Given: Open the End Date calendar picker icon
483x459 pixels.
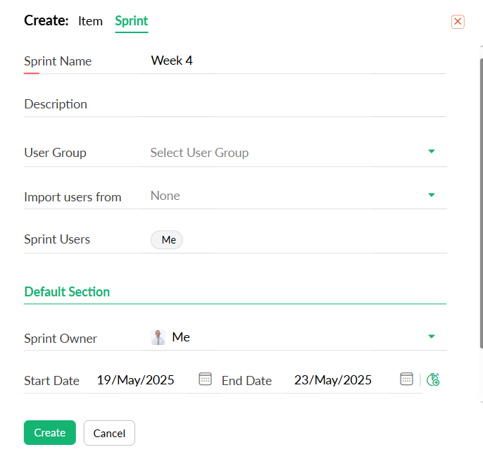Looking at the screenshot, I should [406, 379].
